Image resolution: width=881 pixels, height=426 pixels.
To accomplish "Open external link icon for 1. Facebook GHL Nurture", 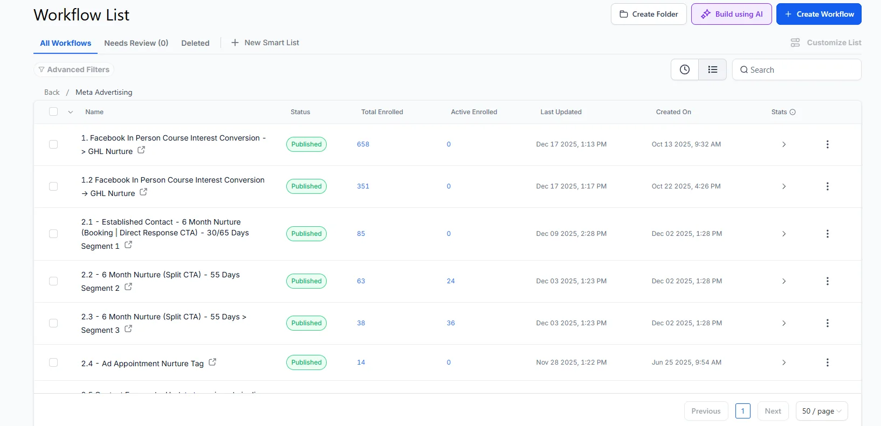I will (141, 150).
